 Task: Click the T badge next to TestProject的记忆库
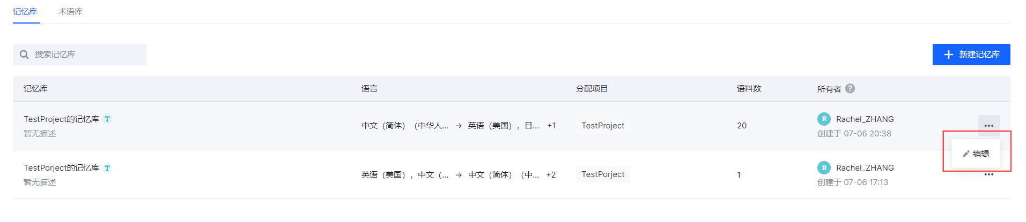click(107, 119)
